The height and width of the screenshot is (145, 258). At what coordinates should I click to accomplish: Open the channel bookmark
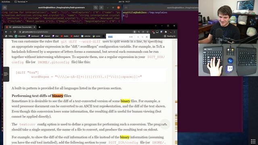46,36
